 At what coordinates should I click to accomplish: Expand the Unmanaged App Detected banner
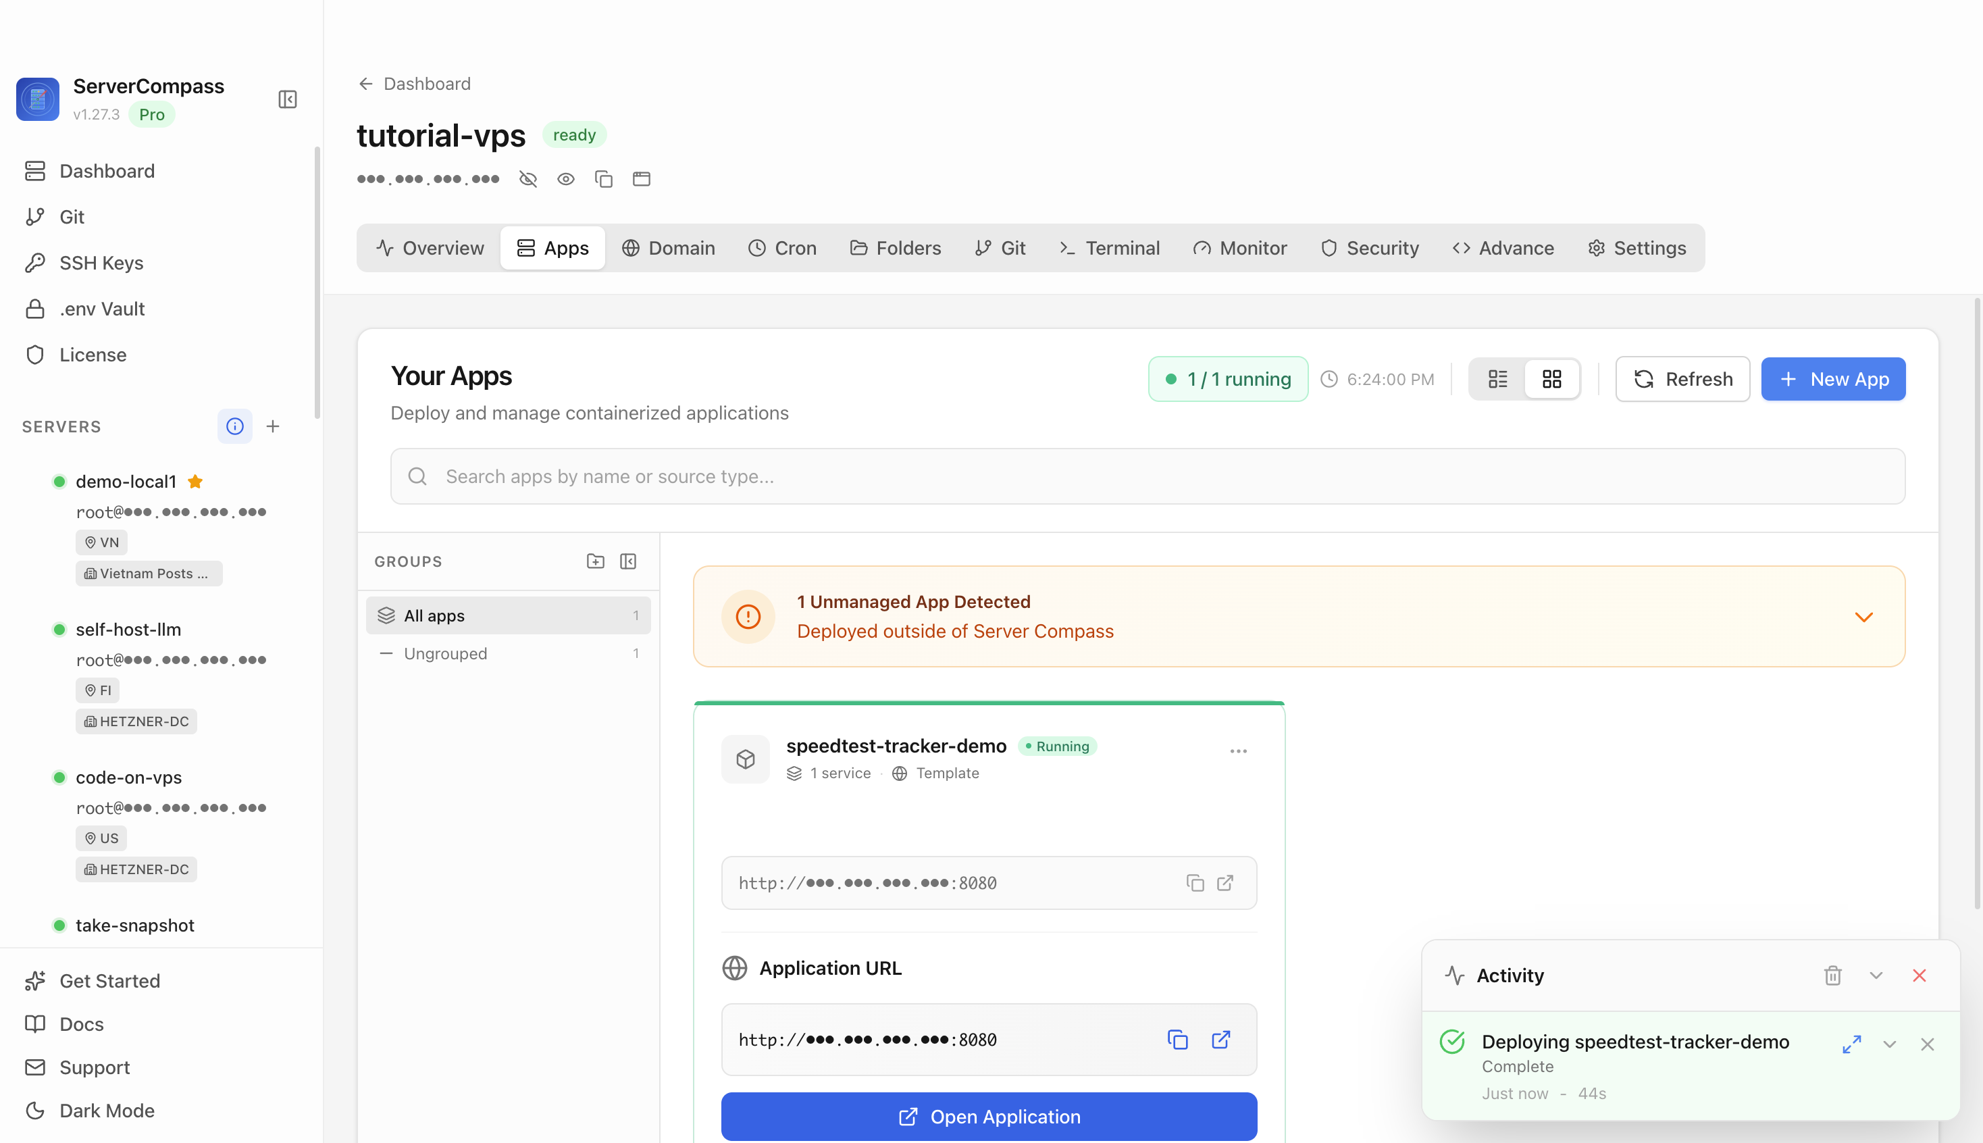1863,617
